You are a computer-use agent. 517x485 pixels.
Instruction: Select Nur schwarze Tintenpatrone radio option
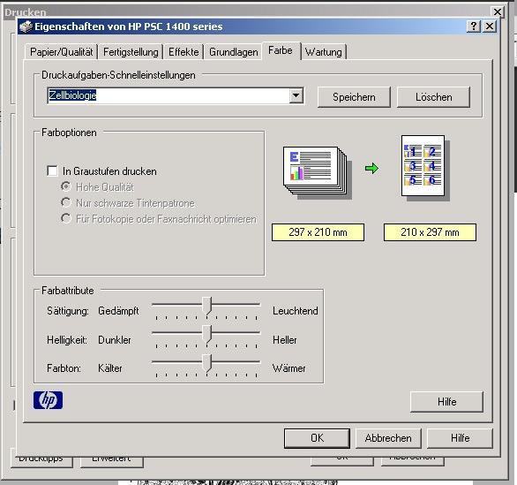pyautogui.click(x=66, y=202)
